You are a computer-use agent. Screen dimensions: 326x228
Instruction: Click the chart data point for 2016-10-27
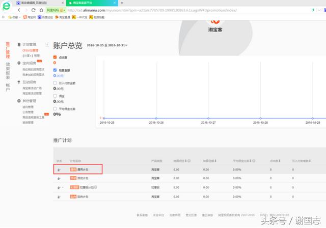tap(208, 118)
